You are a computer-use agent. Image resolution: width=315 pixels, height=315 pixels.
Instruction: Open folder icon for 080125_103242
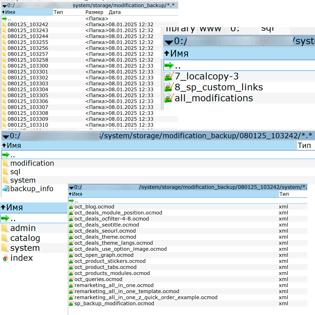4,24
